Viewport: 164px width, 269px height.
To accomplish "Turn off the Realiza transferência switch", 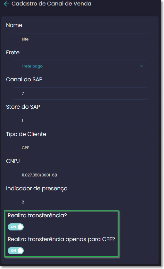I will coord(16,227).
